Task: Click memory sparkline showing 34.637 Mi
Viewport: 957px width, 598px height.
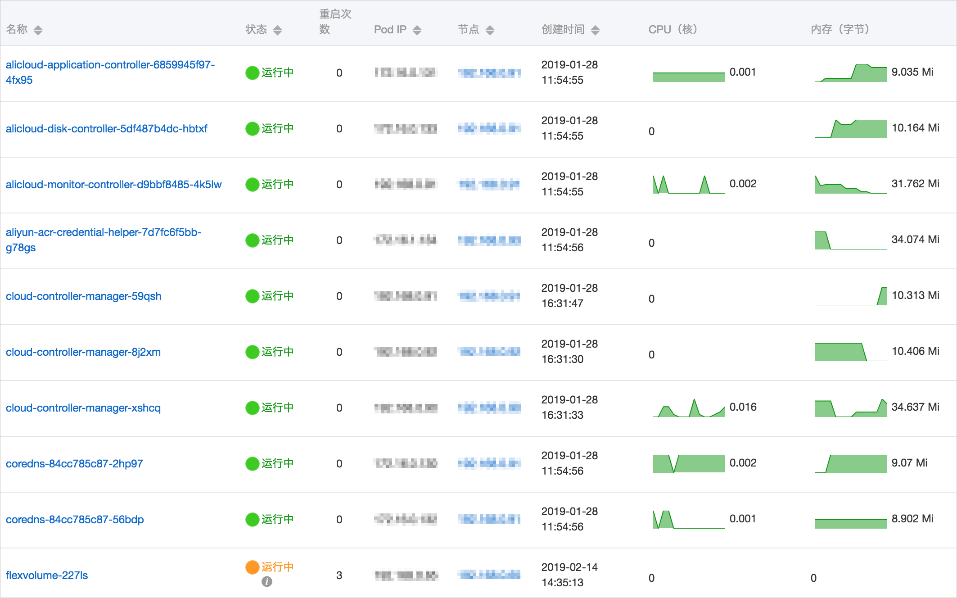Action: point(851,408)
